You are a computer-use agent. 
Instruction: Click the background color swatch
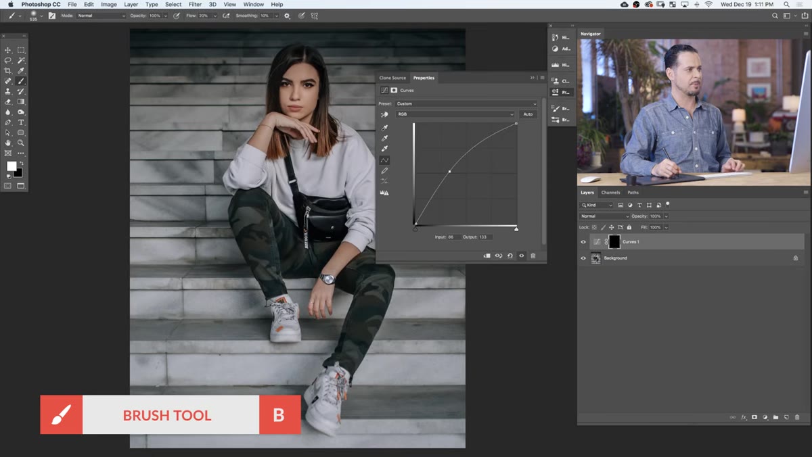point(18,172)
